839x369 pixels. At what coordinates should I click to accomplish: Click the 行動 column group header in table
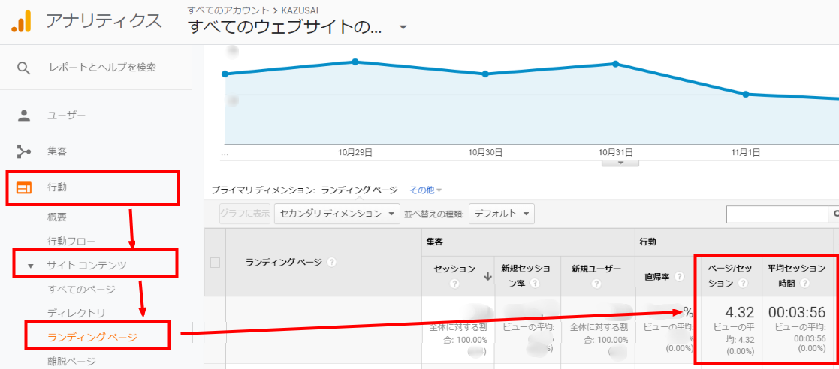[648, 242]
